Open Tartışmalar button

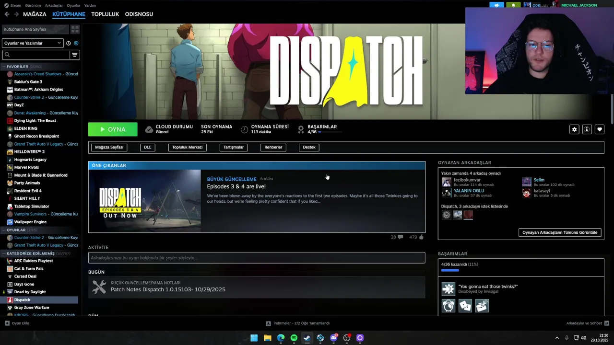[234, 147]
